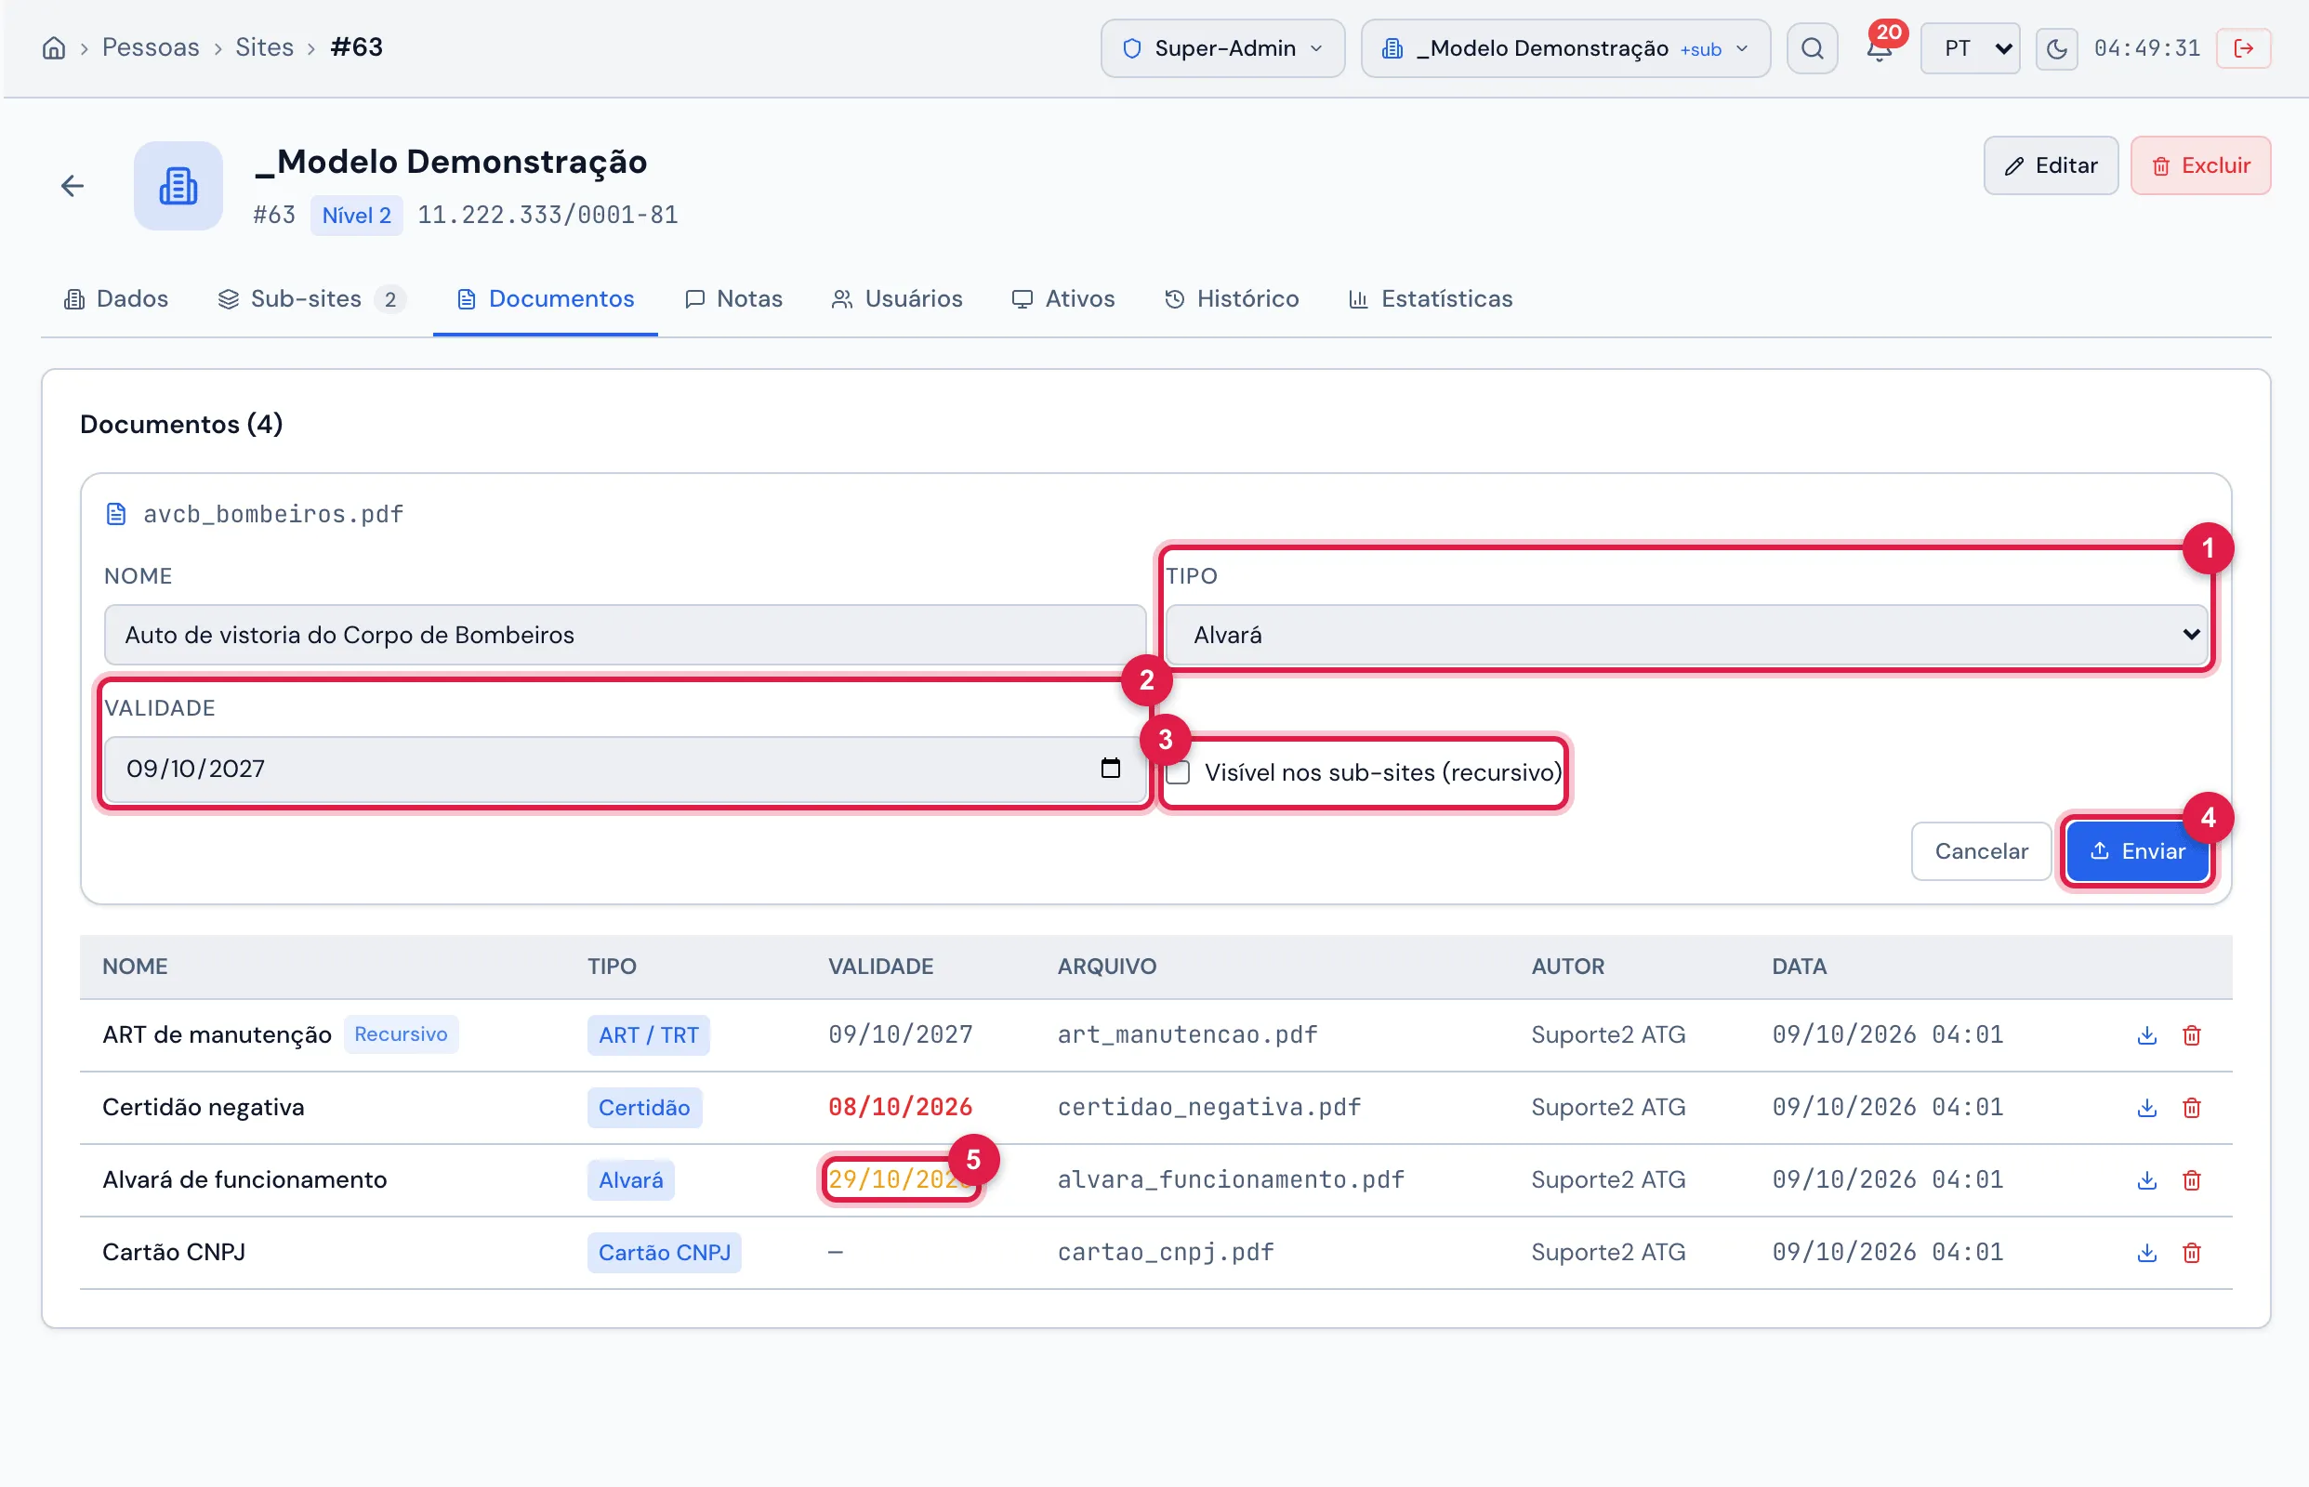Download the Certidão negativa file
Image resolution: width=2309 pixels, height=1487 pixels.
coord(2145,1108)
